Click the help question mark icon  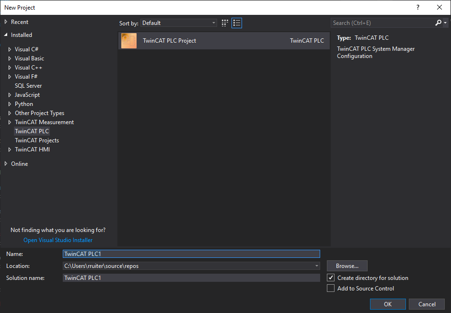[418, 7]
